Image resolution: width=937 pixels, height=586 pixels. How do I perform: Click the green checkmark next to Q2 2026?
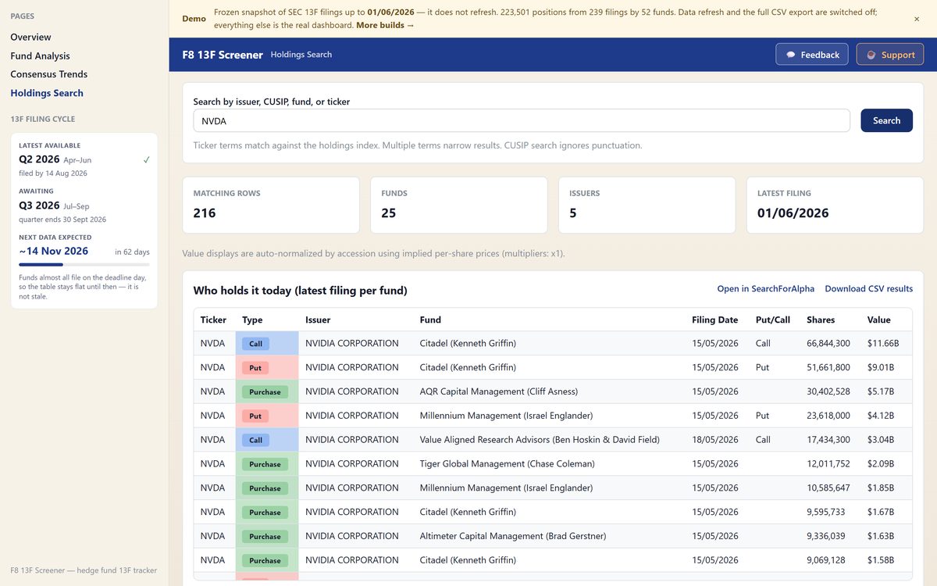(x=146, y=159)
